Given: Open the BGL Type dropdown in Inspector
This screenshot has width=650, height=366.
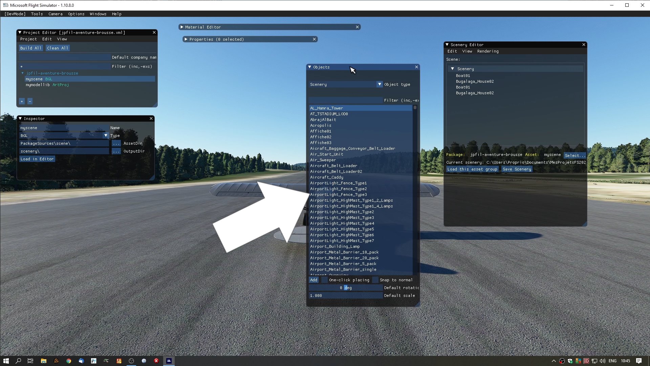Looking at the screenshot, I should coord(106,136).
